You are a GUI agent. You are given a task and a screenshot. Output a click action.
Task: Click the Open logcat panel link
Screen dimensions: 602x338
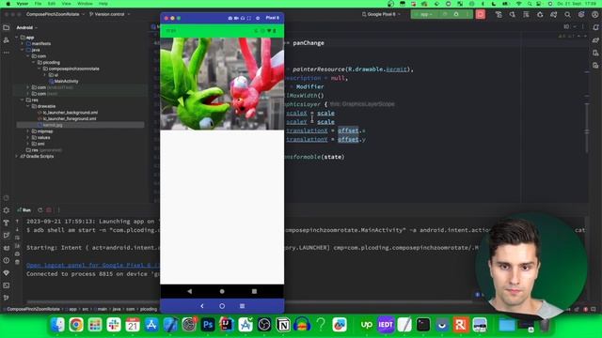tap(92, 265)
